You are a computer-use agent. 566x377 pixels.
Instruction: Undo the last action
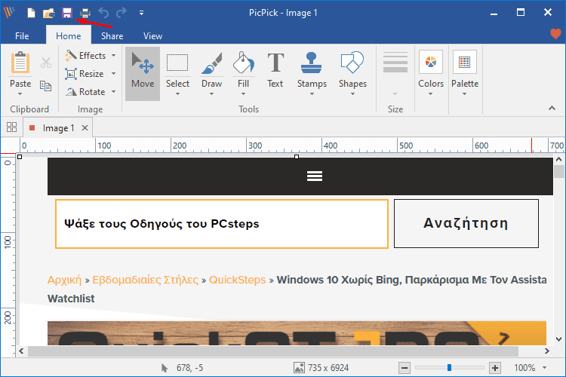[103, 13]
